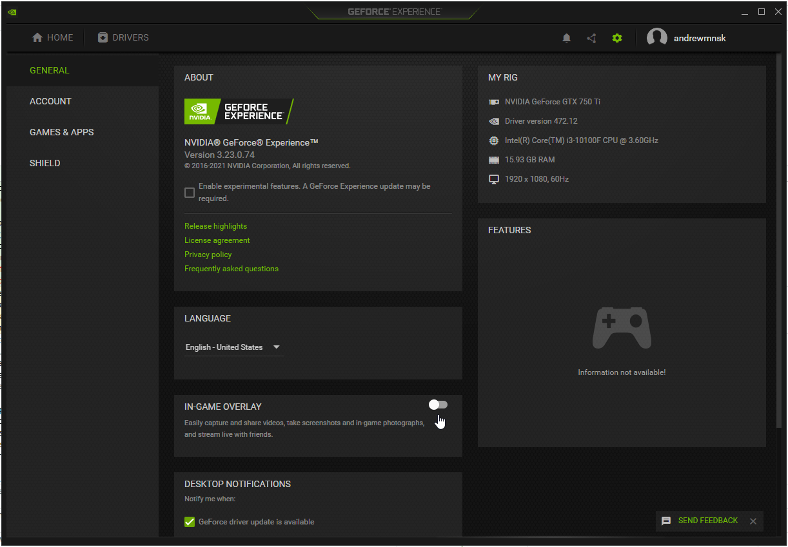This screenshot has width=788, height=547.
Task: Click the NVIDIA logo in the title bar
Action: pyautogui.click(x=13, y=12)
